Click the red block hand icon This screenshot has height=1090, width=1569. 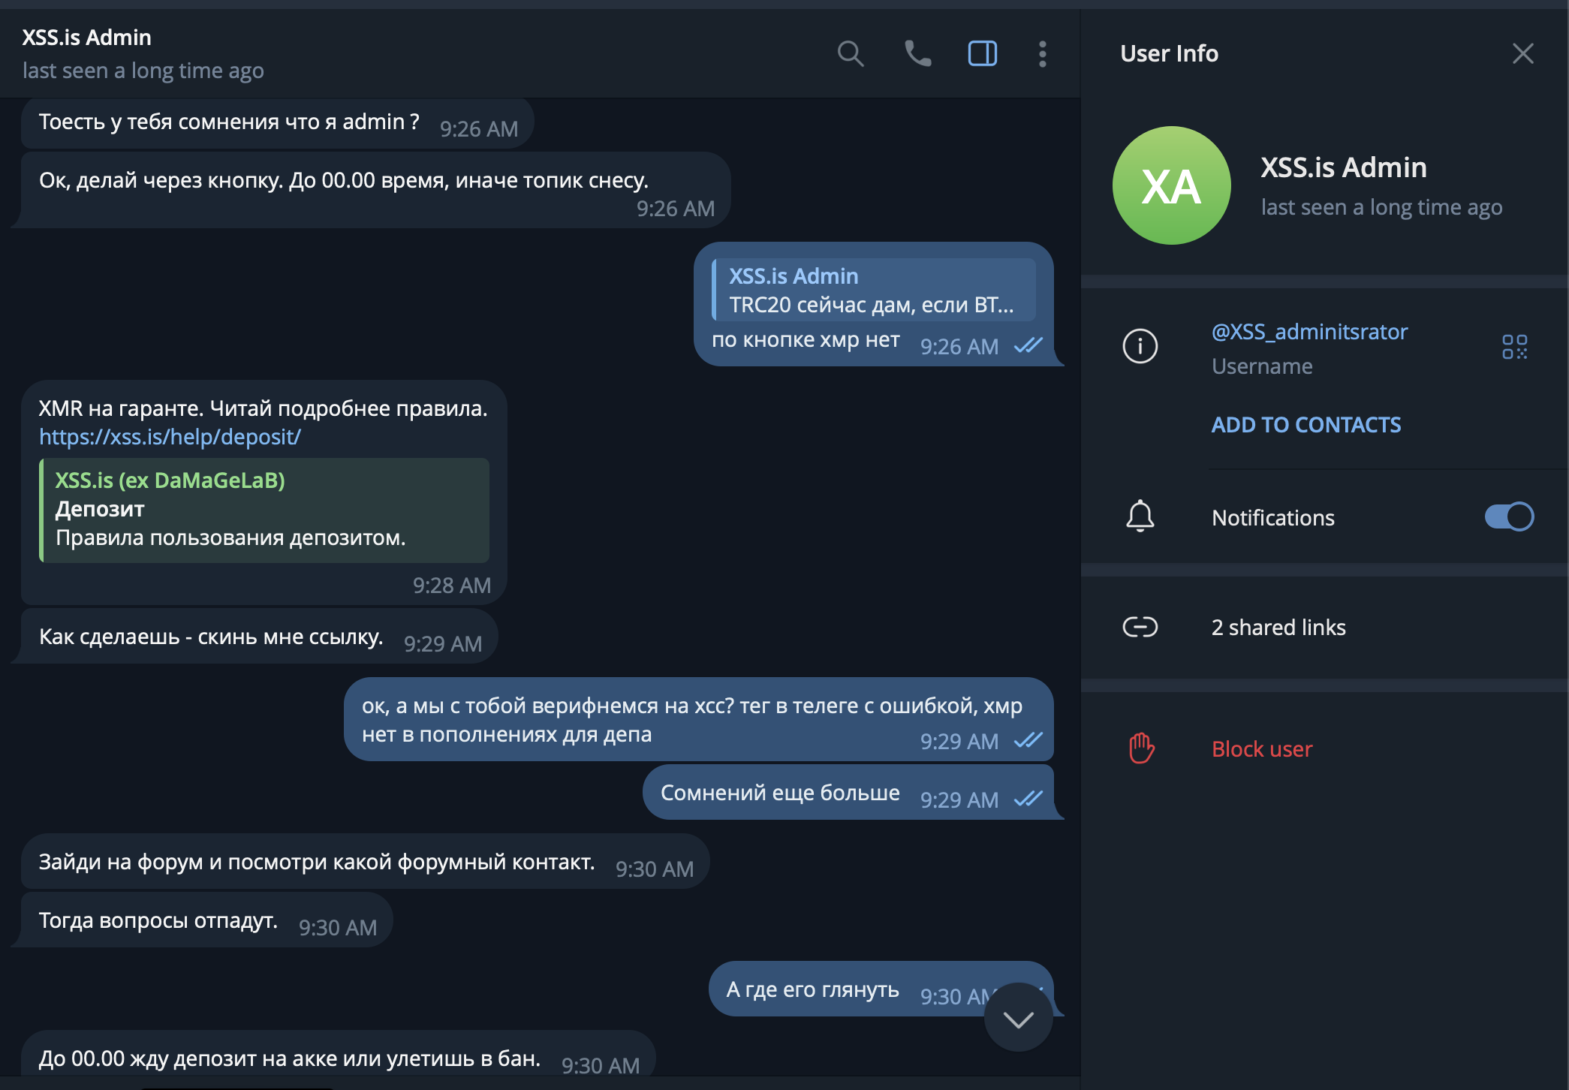[x=1141, y=748]
